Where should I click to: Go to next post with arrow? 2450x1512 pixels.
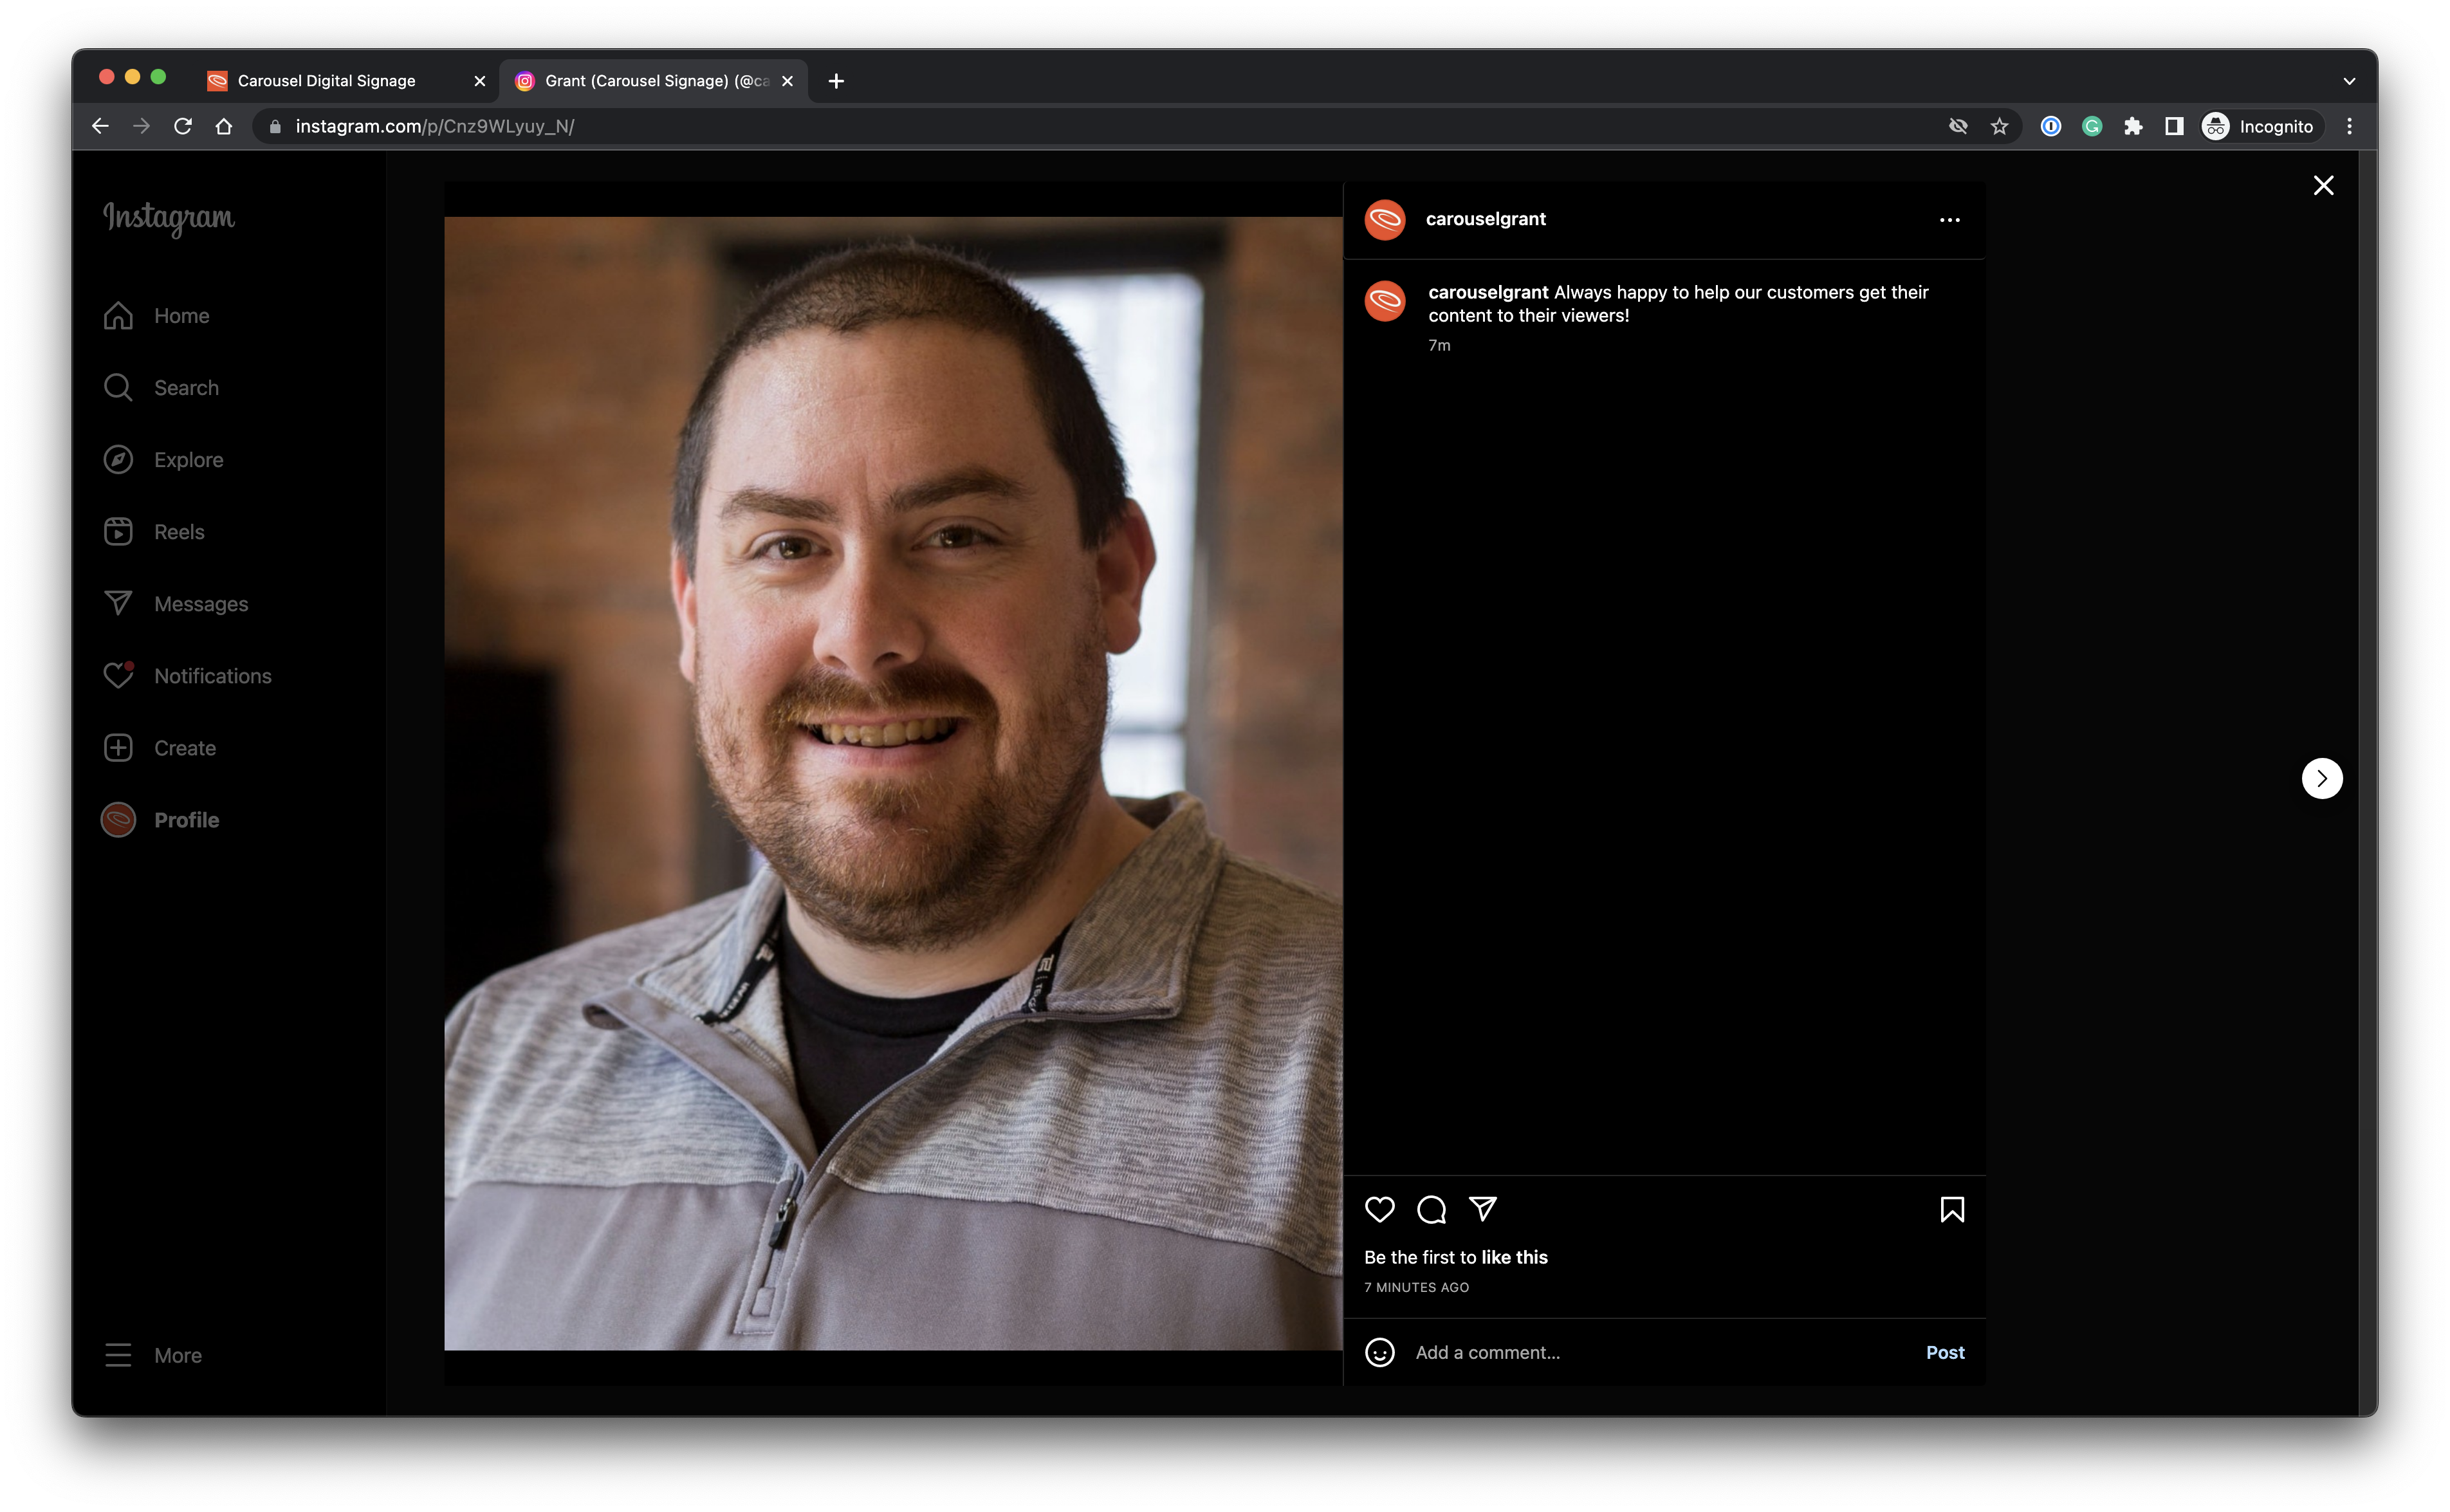click(x=2321, y=778)
